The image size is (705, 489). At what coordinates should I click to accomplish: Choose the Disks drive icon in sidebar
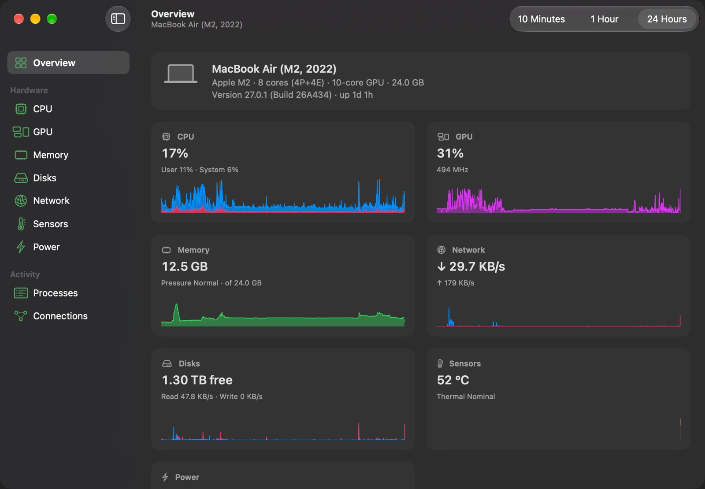click(21, 178)
